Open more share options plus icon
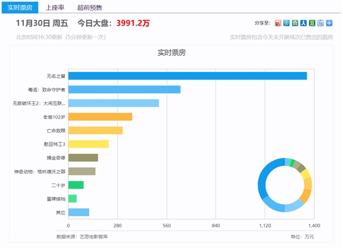This screenshot has height=250, width=343. point(329,23)
